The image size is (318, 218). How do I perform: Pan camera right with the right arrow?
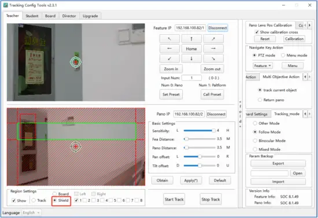213,49
